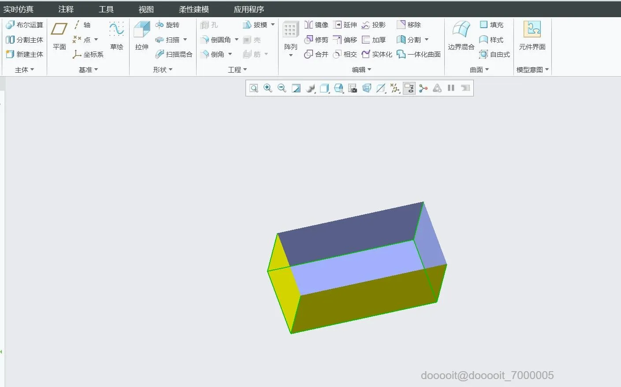Open the Saved Orientations list
The height and width of the screenshot is (387, 621).
click(x=338, y=88)
